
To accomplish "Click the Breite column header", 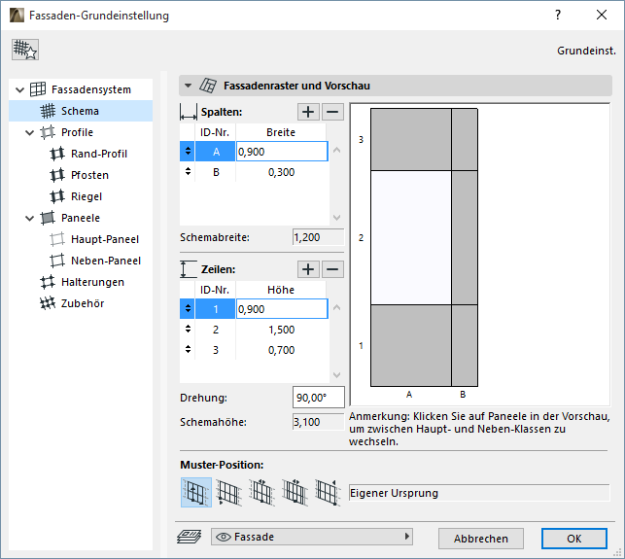I will pyautogui.click(x=281, y=132).
